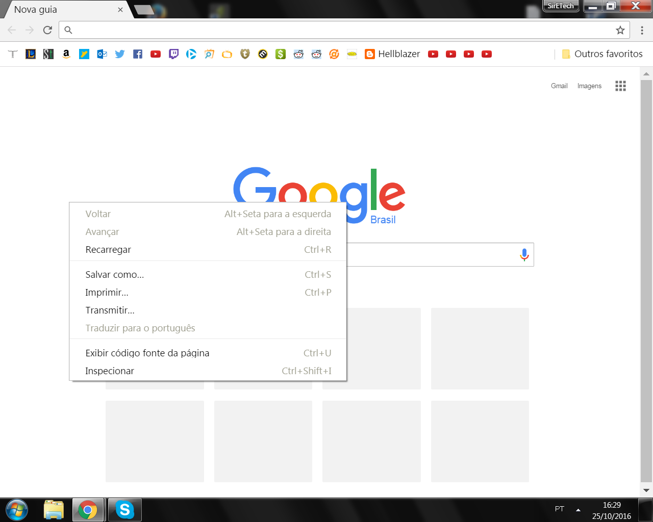
Task: Click the PT language indicator
Action: tap(560, 509)
